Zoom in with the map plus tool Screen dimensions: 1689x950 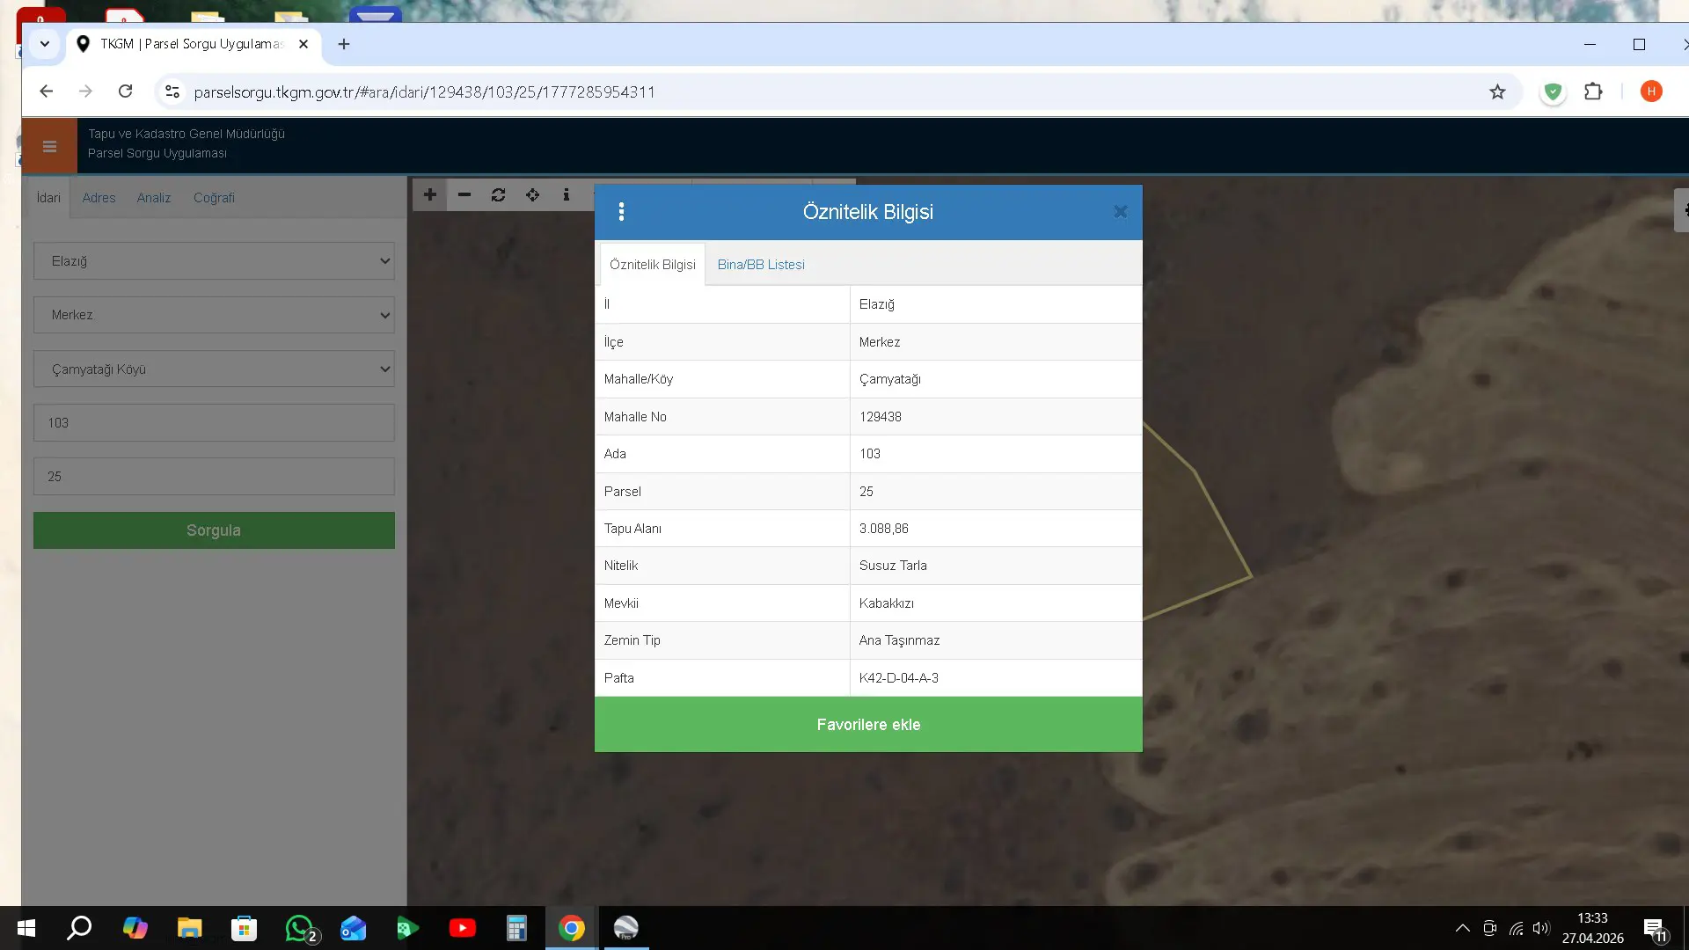point(430,194)
